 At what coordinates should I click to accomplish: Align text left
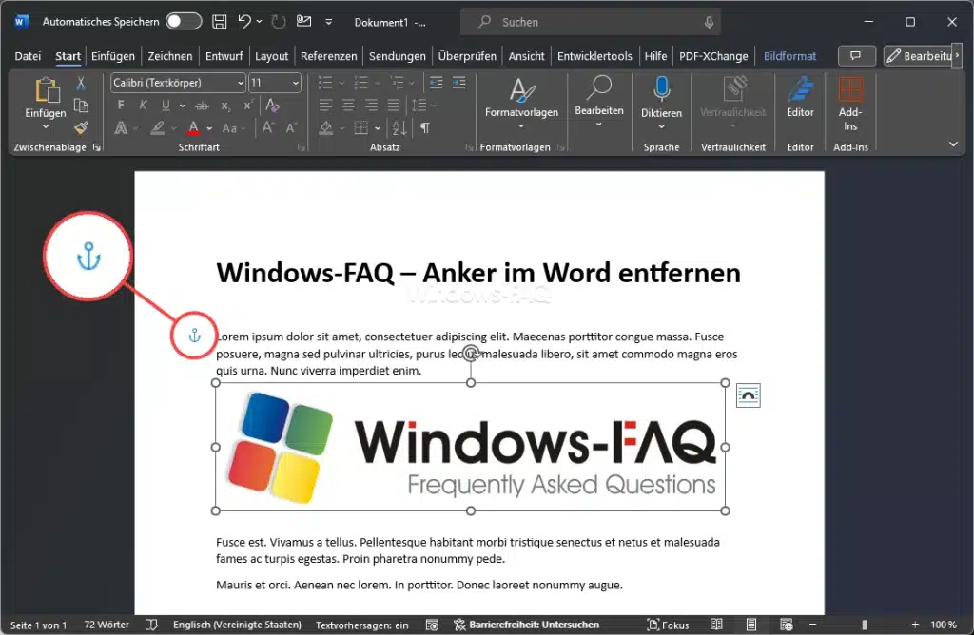tap(325, 106)
